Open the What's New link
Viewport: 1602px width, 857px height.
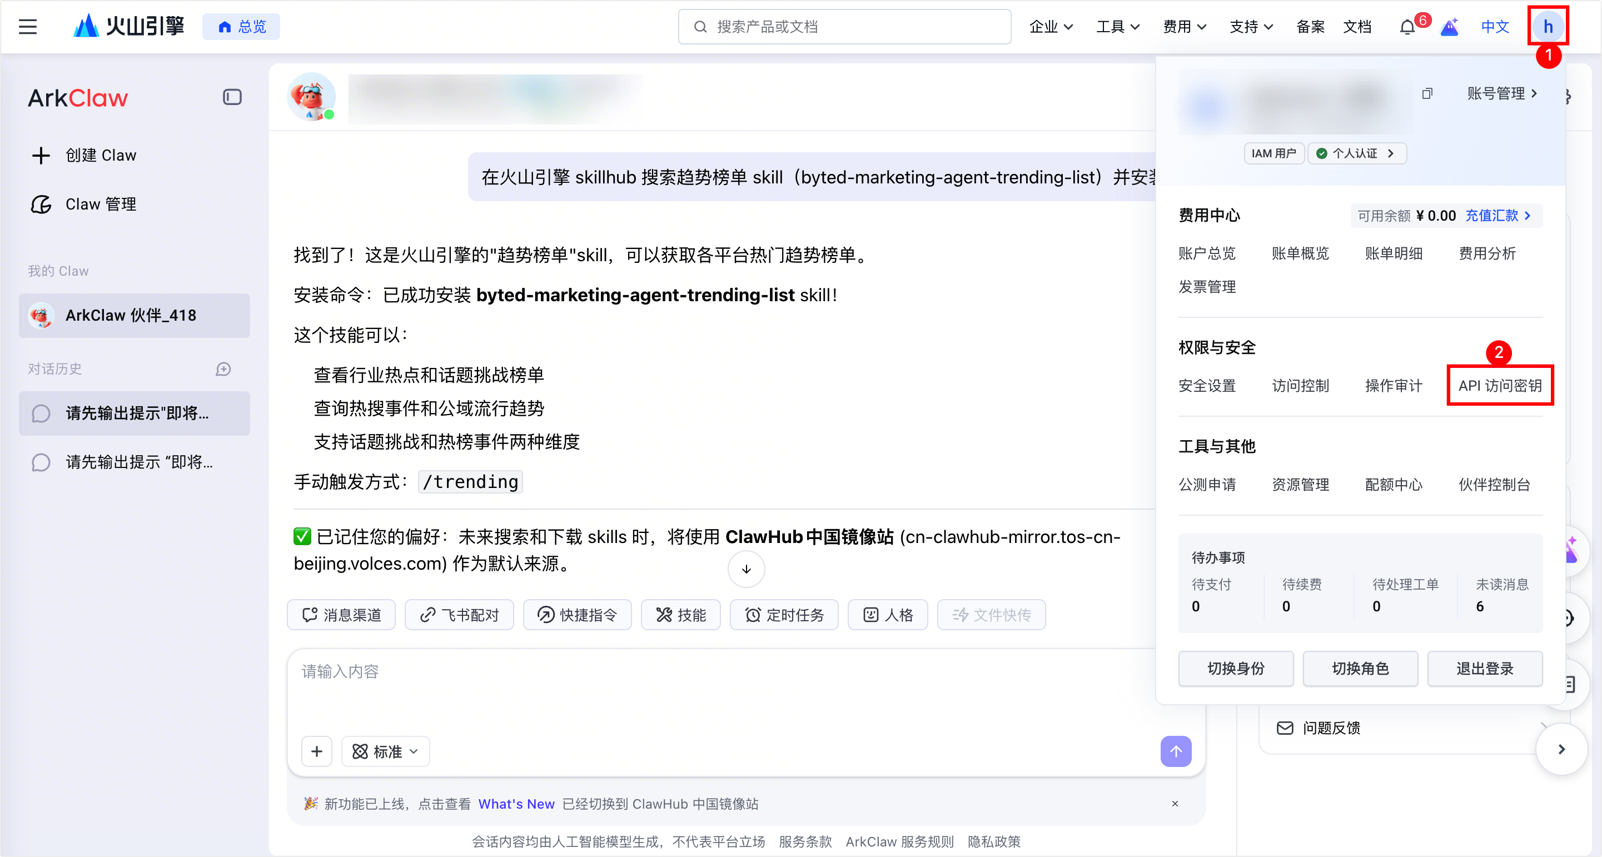click(x=516, y=804)
